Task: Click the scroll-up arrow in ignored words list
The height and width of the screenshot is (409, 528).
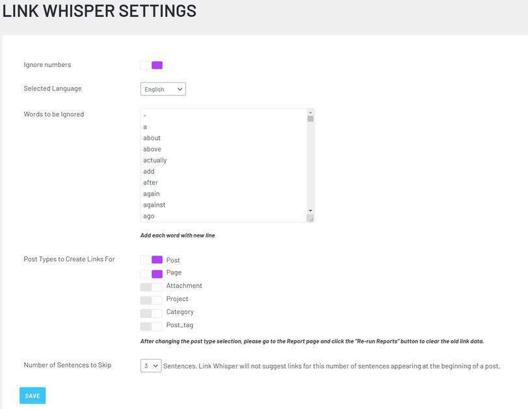Action: (310, 112)
